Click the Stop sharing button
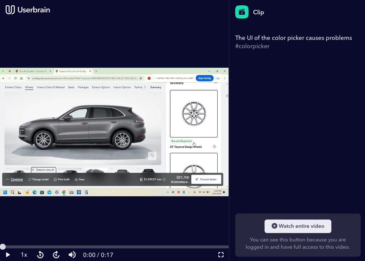 205,78
